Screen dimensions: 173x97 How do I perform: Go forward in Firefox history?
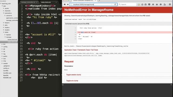[x=68, y=5]
